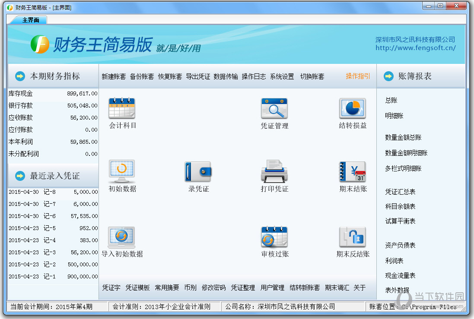Open the 总账 report
474x319 pixels.
(x=391, y=100)
